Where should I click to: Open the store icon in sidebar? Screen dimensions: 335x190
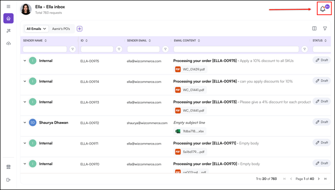[x=8, y=167]
